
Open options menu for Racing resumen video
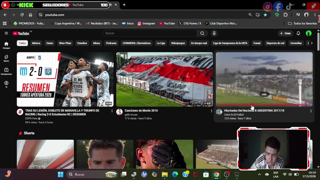click(112, 111)
